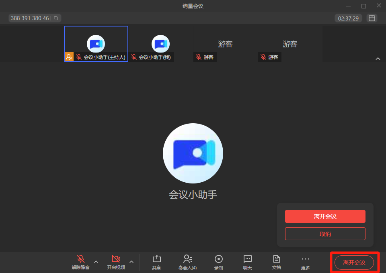Select the first 游客 participant tile
386x273 pixels.
coord(225,44)
